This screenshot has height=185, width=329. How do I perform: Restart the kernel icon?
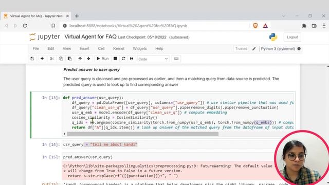(x=123, y=59)
